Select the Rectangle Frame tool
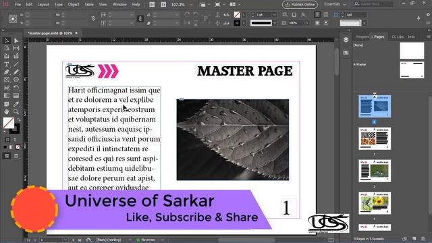The height and width of the screenshot is (243, 432). tap(7, 80)
